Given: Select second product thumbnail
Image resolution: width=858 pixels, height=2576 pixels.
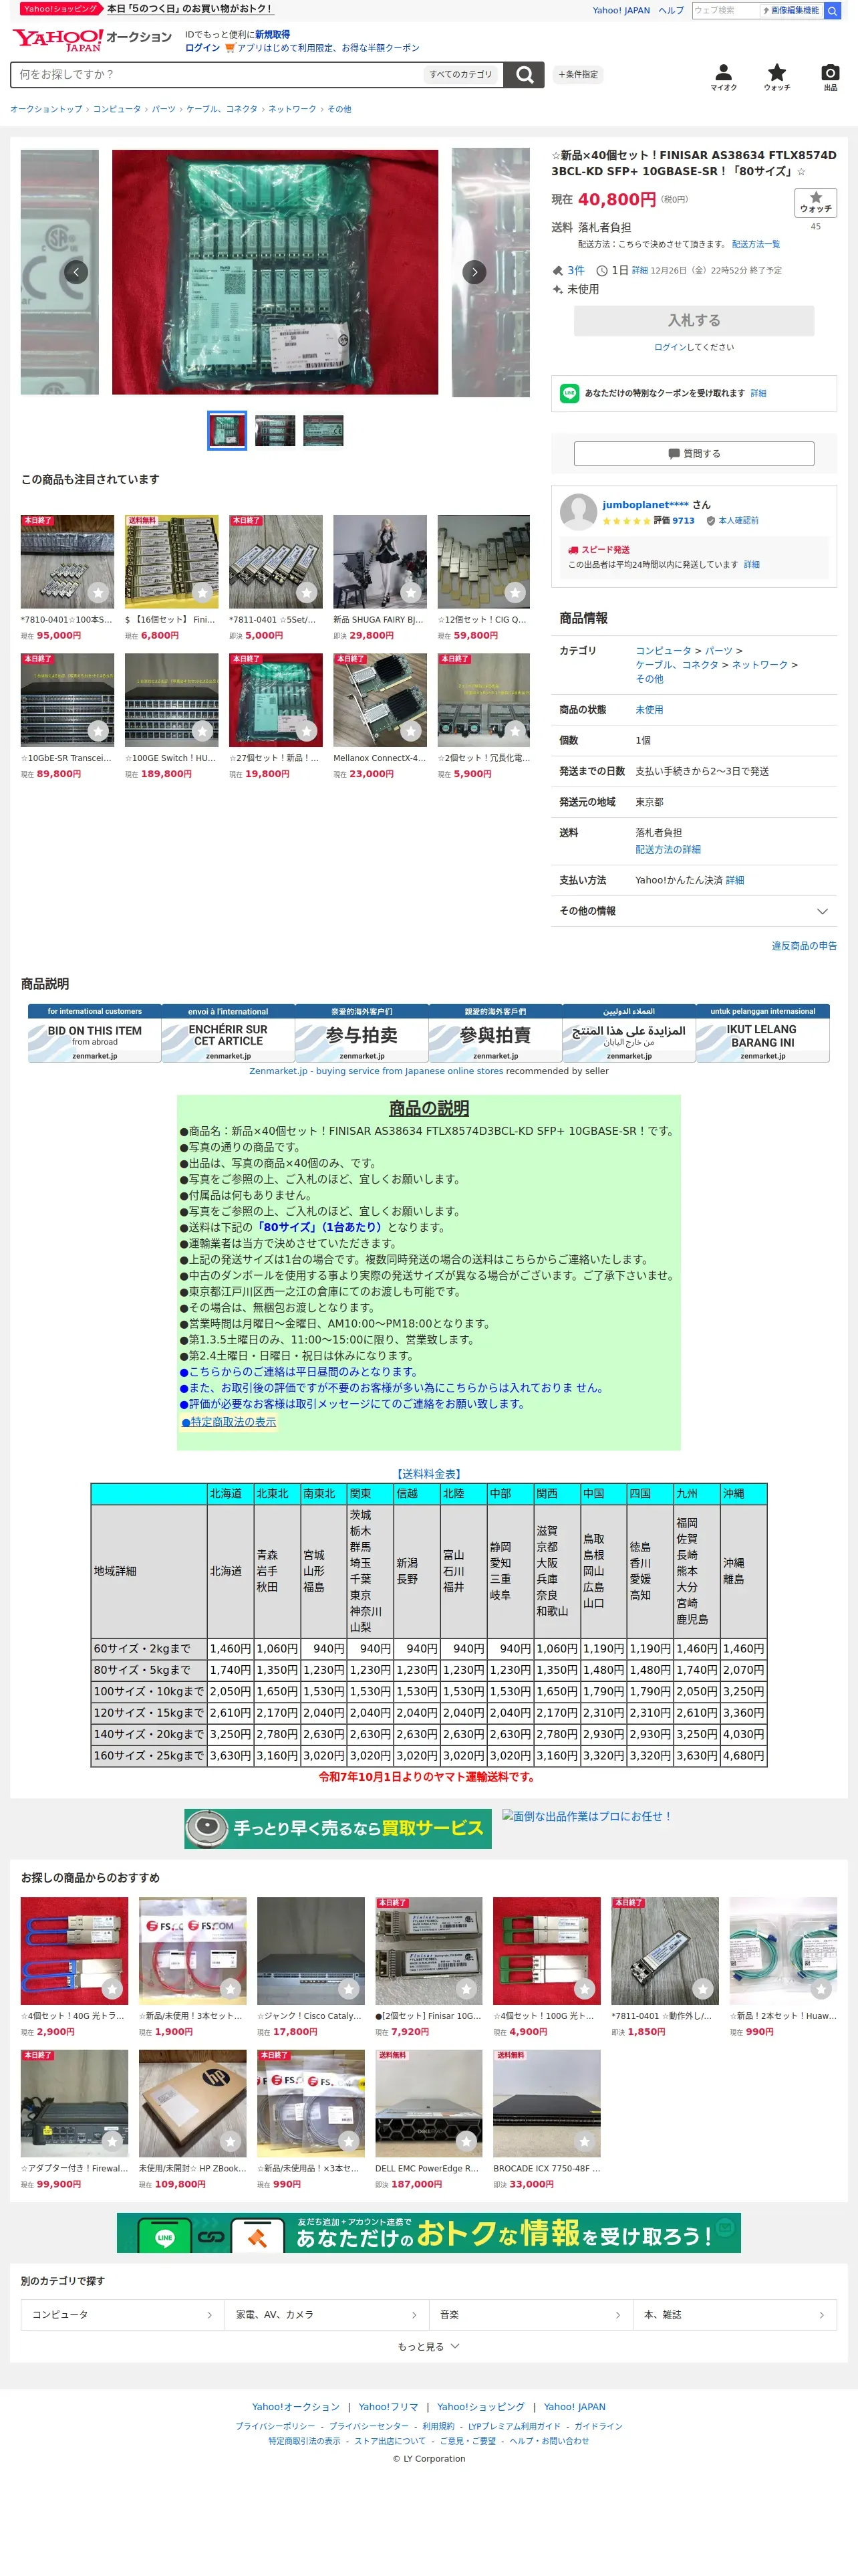Looking at the screenshot, I should [x=275, y=431].
